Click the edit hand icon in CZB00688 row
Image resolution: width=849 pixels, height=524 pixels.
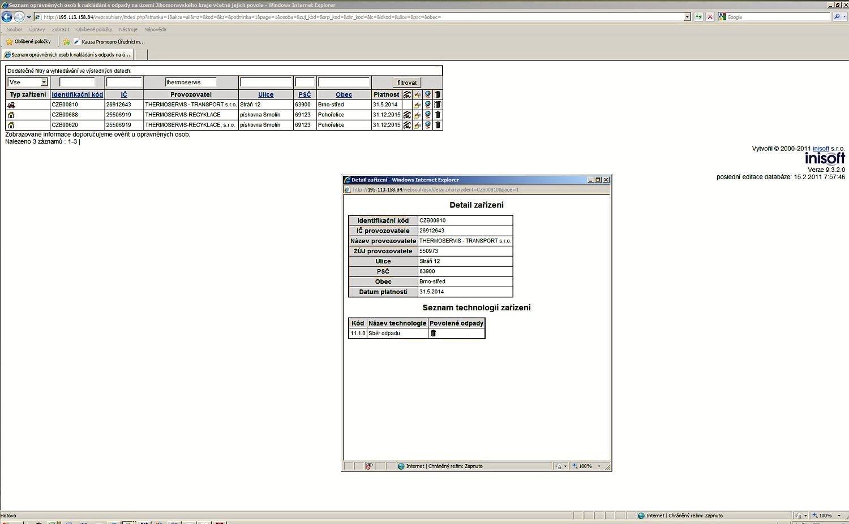point(417,115)
